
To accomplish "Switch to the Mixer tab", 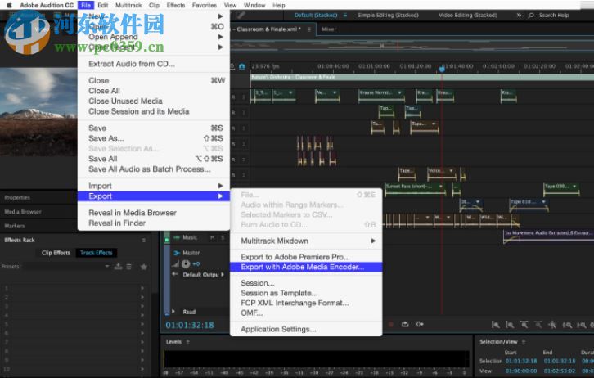I will pyautogui.click(x=329, y=29).
